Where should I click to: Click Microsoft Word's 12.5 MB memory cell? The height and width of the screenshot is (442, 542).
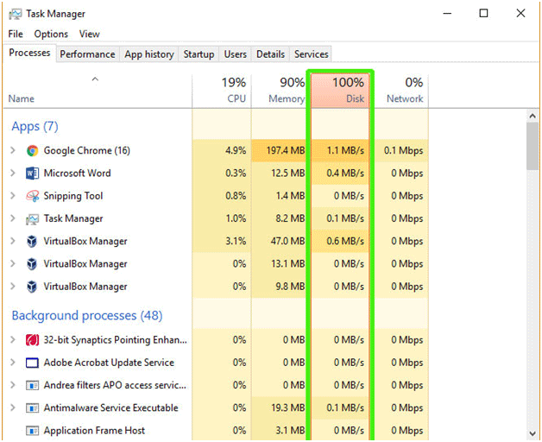pos(280,174)
